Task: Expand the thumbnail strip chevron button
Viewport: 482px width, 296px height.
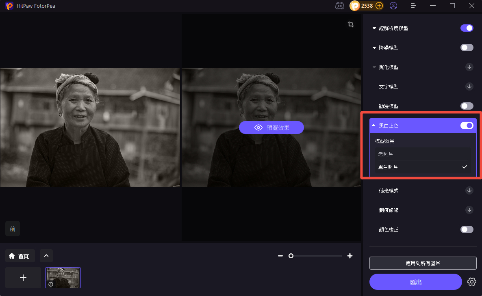Action: click(x=46, y=256)
